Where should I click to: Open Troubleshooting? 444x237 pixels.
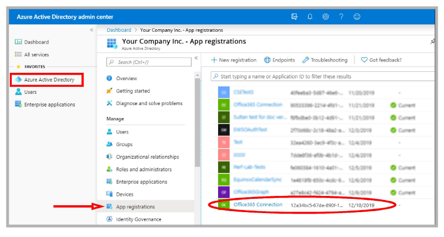click(x=325, y=60)
